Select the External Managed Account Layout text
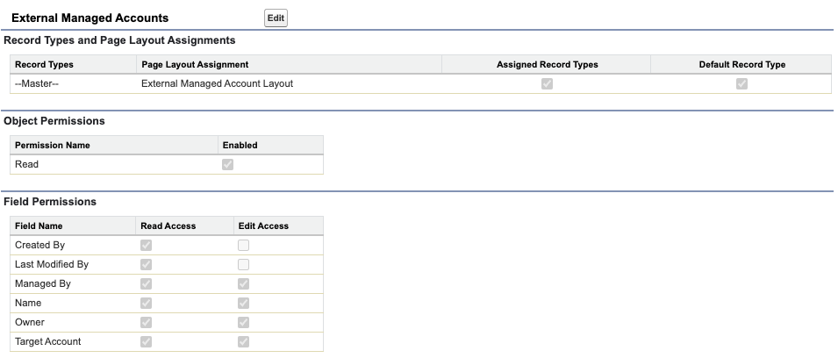 217,84
